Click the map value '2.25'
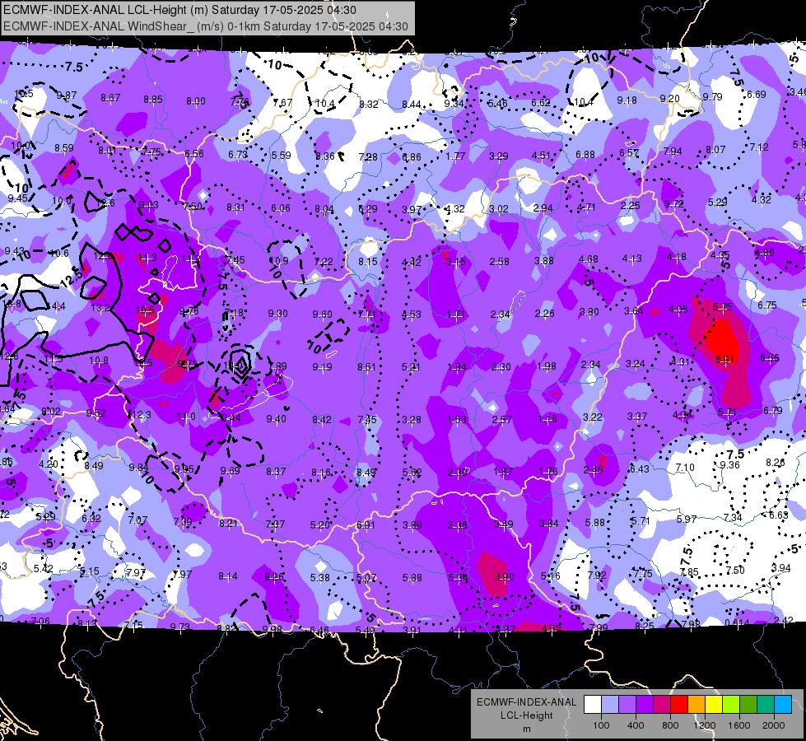This screenshot has width=806, height=741. point(630,206)
